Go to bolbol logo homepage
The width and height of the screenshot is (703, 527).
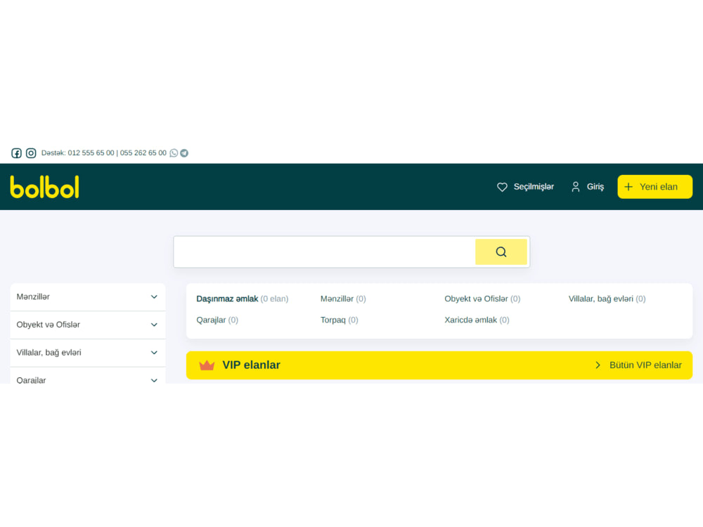[x=45, y=187]
